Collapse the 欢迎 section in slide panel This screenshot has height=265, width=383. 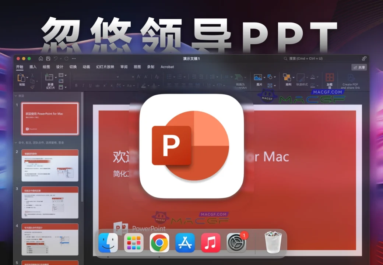click(x=16, y=96)
